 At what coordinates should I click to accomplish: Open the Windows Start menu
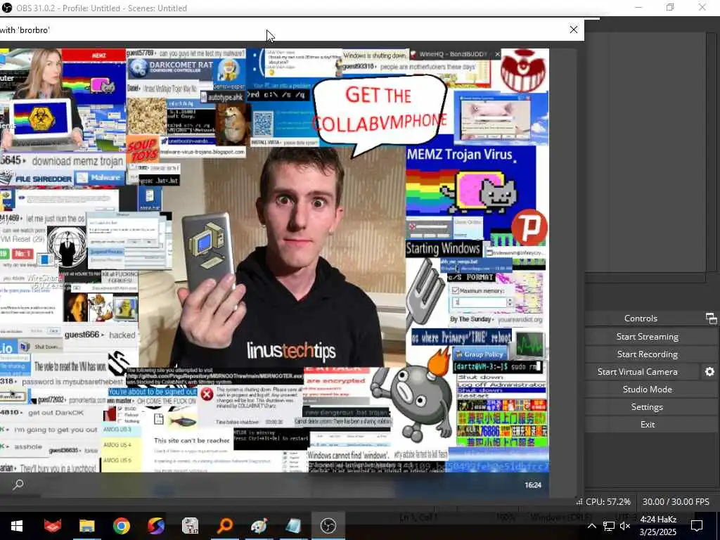click(x=17, y=526)
